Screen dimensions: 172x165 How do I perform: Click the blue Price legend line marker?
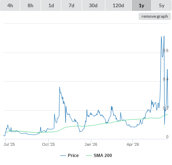(x=63, y=156)
